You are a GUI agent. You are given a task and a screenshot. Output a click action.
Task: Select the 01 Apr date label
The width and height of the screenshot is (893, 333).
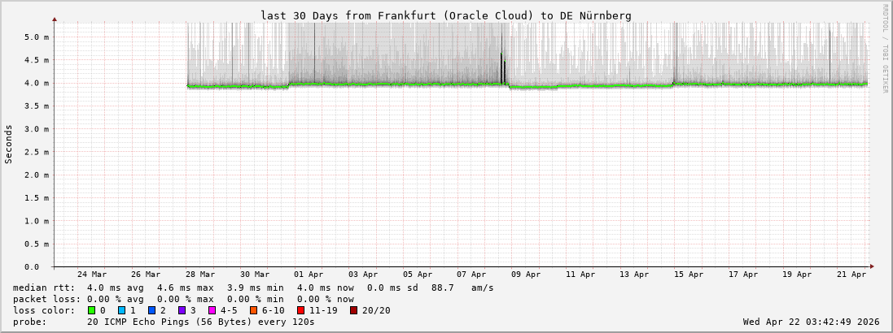[309, 275]
